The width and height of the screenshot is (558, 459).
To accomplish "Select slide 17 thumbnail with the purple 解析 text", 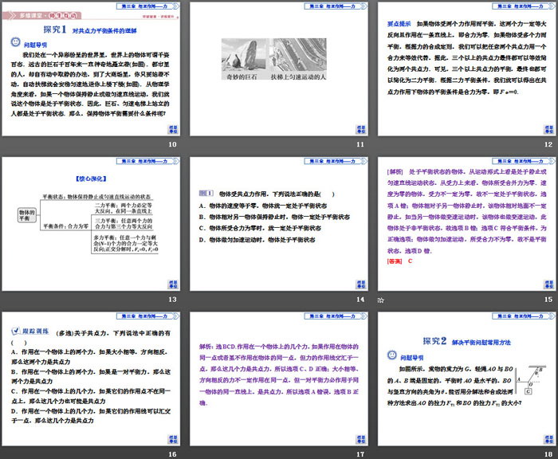I will coord(279,379).
